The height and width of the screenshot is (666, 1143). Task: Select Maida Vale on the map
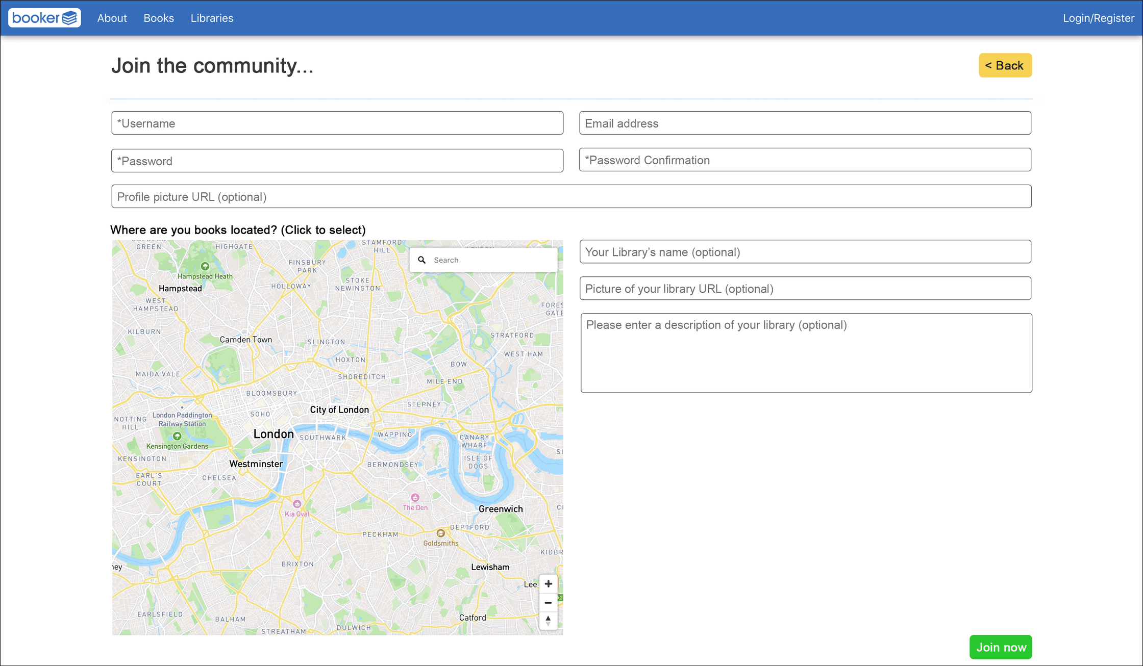(x=158, y=374)
